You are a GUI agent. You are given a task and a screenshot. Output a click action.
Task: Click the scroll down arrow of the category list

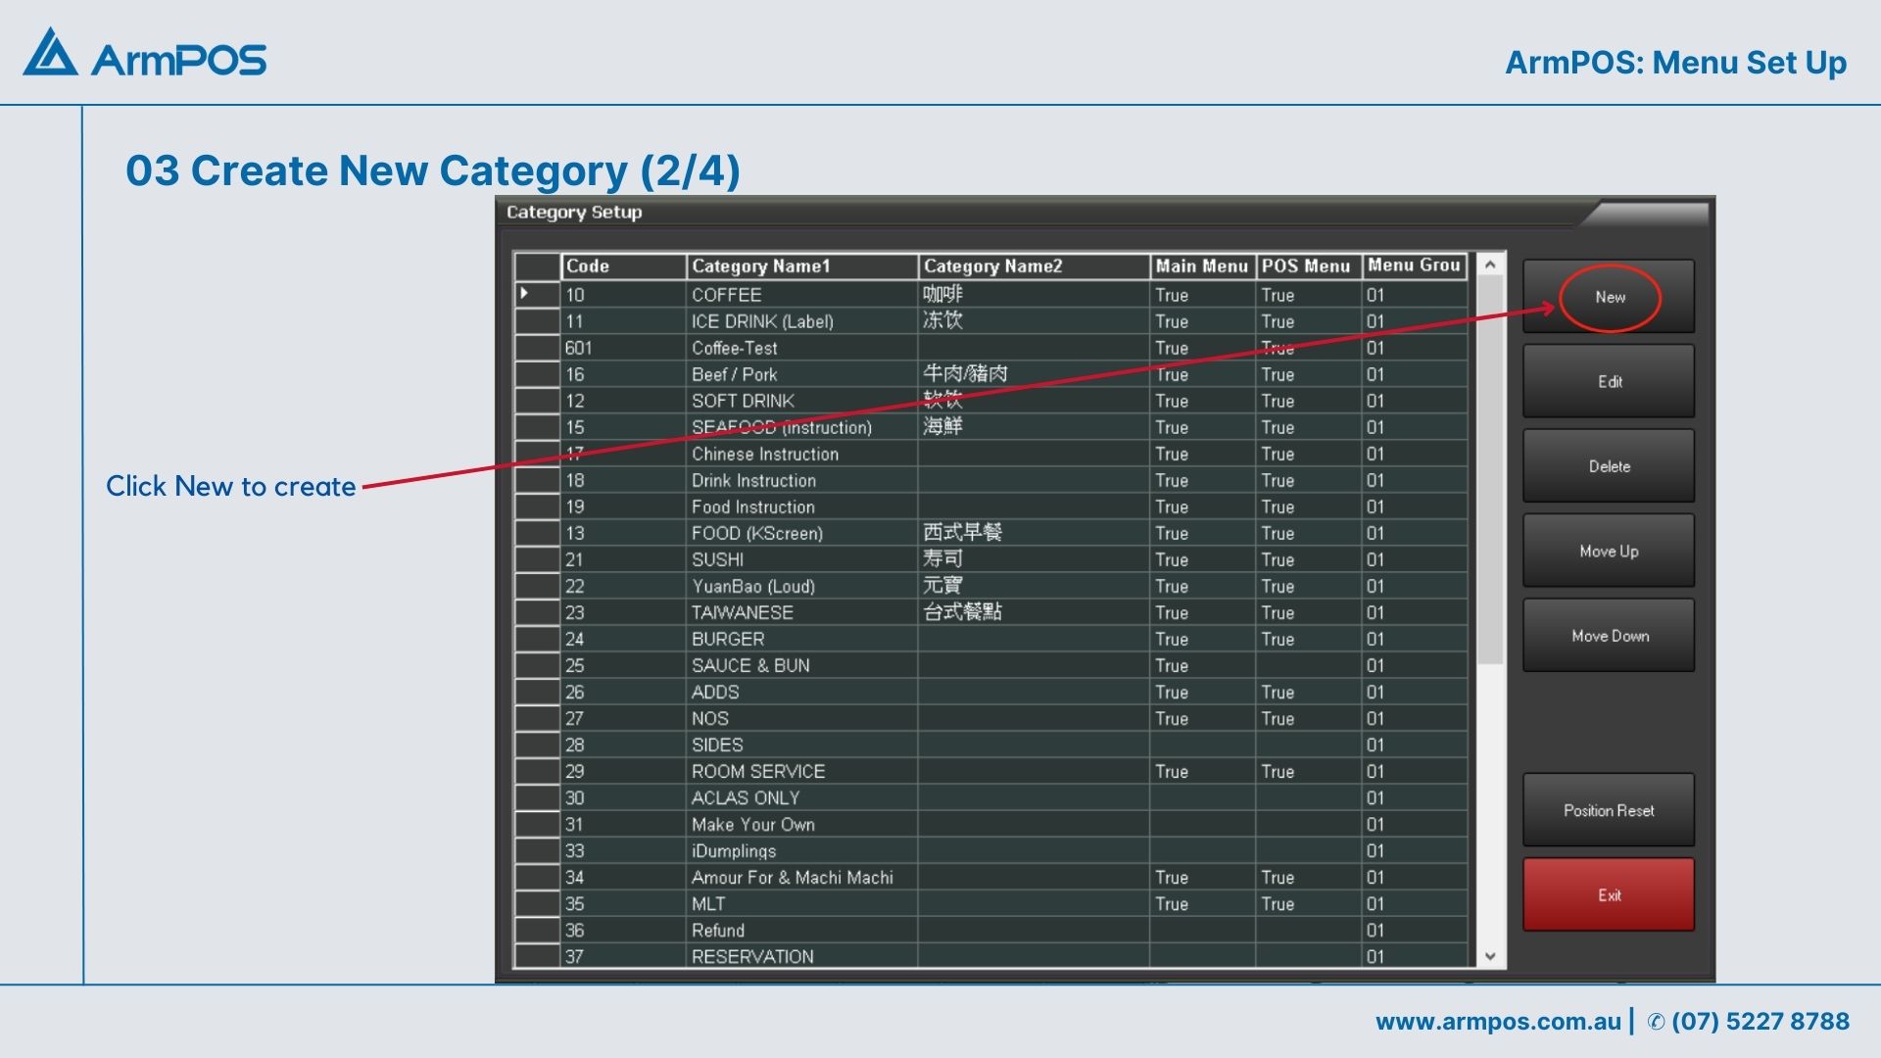tap(1490, 956)
